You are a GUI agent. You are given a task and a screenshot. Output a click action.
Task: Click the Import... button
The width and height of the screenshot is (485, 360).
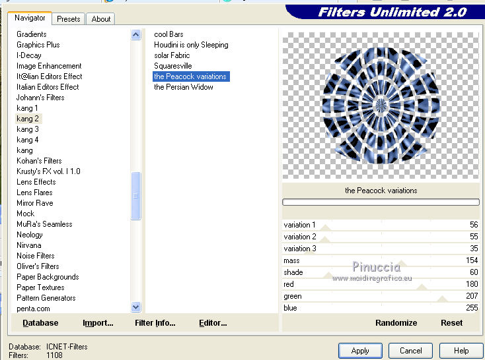coord(98,323)
